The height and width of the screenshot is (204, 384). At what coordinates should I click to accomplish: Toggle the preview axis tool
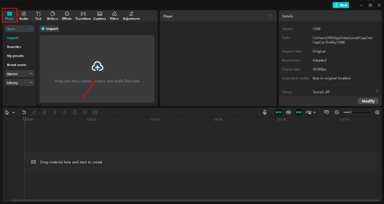(x=326, y=112)
